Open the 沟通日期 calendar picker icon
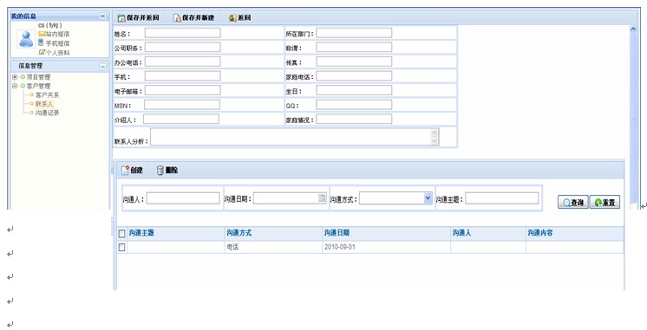647x330 pixels. tap(323, 198)
